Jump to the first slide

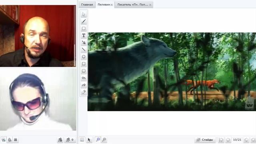coord(221,140)
